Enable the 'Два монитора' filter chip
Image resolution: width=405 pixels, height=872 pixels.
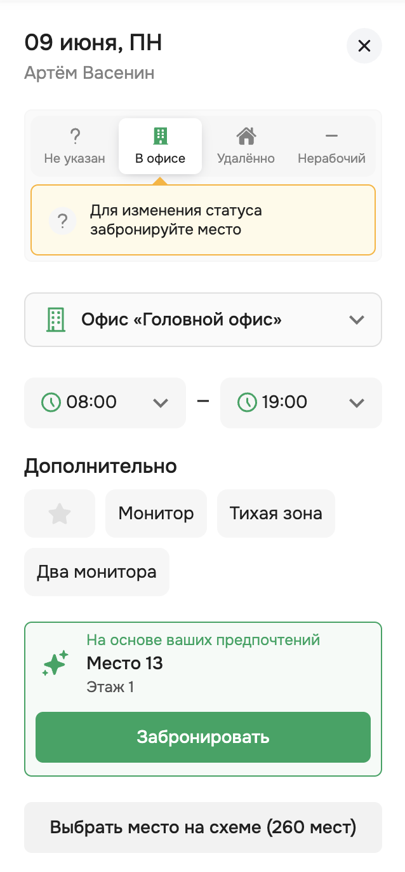pos(96,572)
